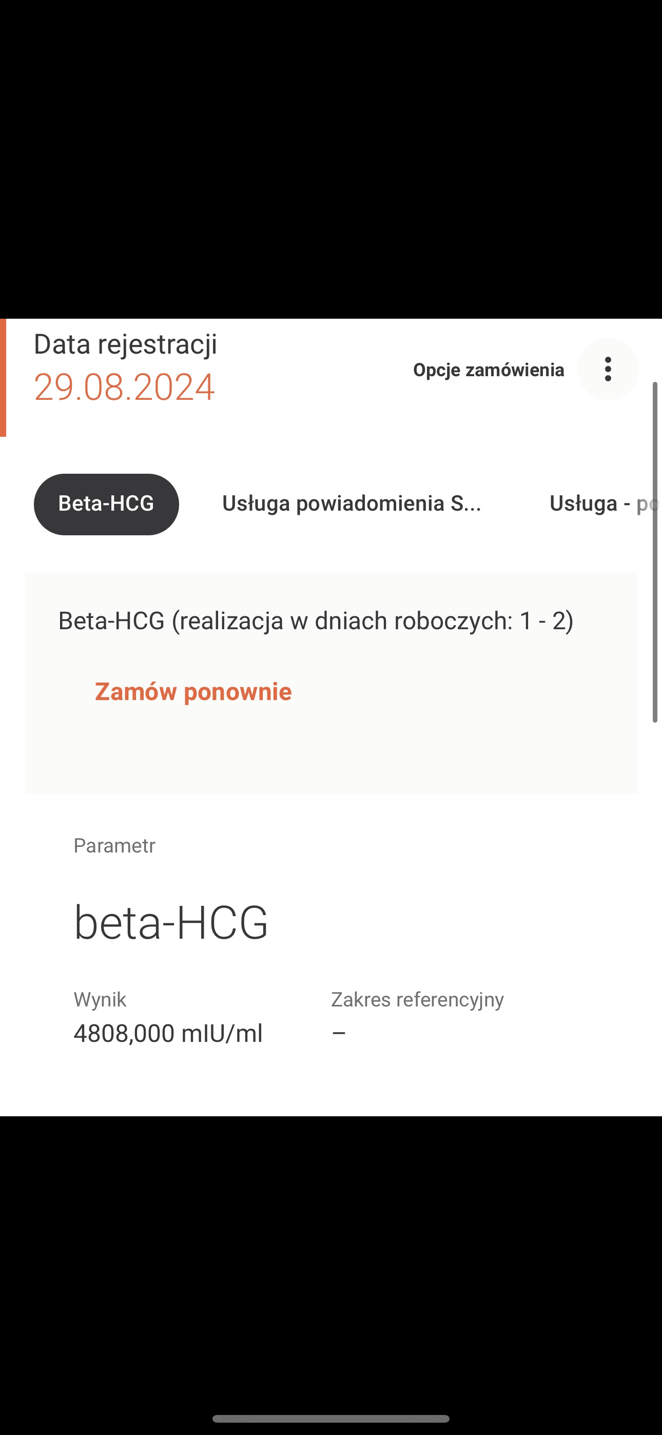Tap the "Wynik" label

tap(100, 999)
